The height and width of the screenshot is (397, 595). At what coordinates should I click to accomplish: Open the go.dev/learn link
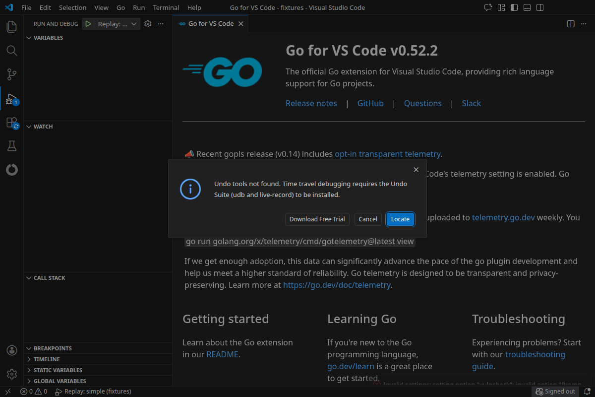coord(351,366)
